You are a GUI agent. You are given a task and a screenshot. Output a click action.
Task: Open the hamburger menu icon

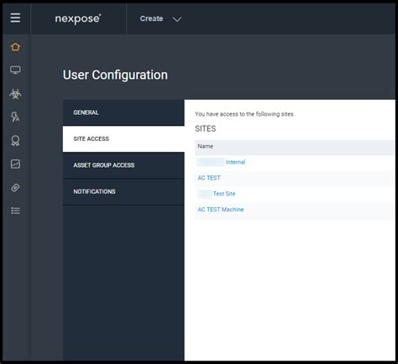pyautogui.click(x=15, y=18)
